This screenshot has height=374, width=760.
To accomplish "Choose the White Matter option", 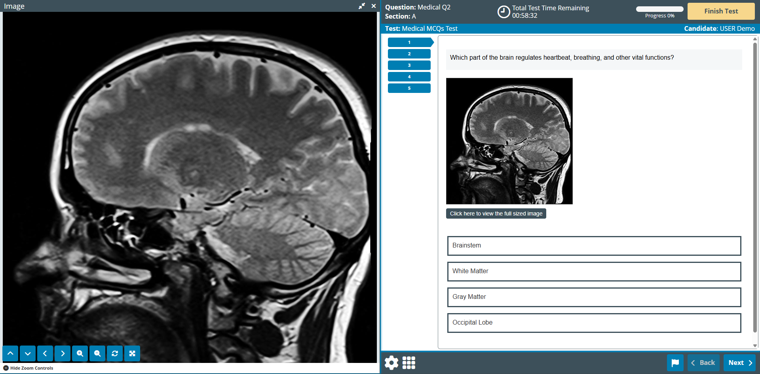I will coord(594,272).
